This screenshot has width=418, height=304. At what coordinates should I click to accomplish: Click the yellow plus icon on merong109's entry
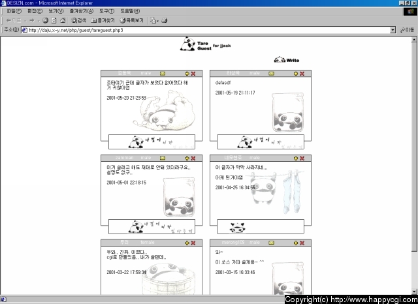click(296, 243)
